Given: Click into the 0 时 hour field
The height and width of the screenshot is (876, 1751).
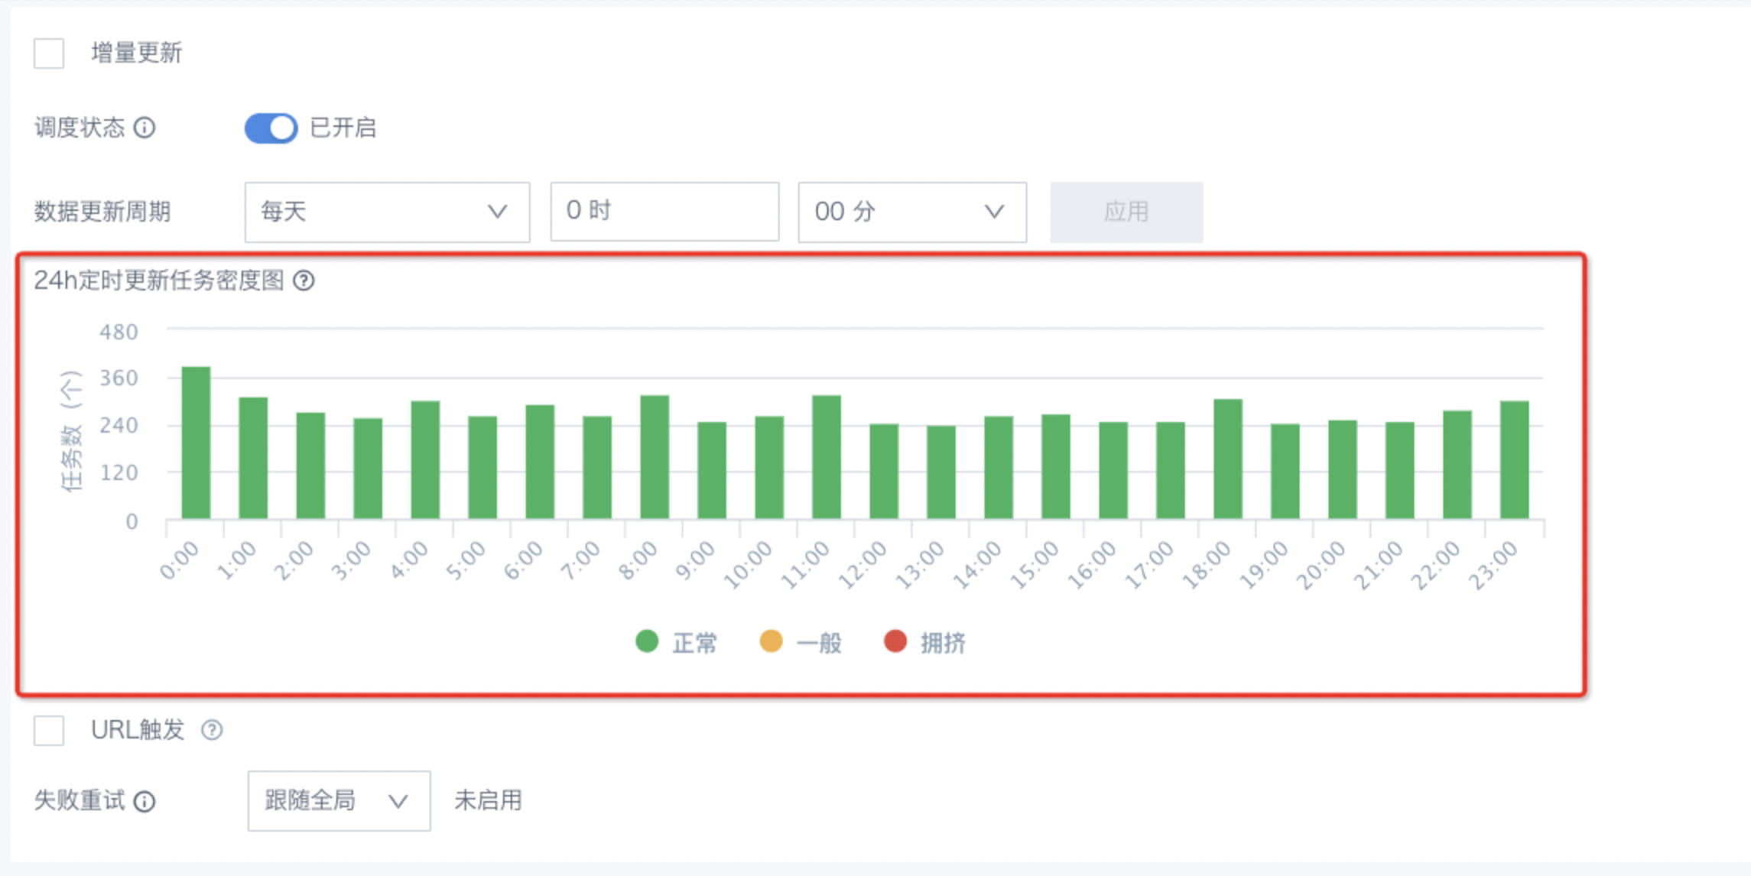Looking at the screenshot, I should [x=664, y=212].
